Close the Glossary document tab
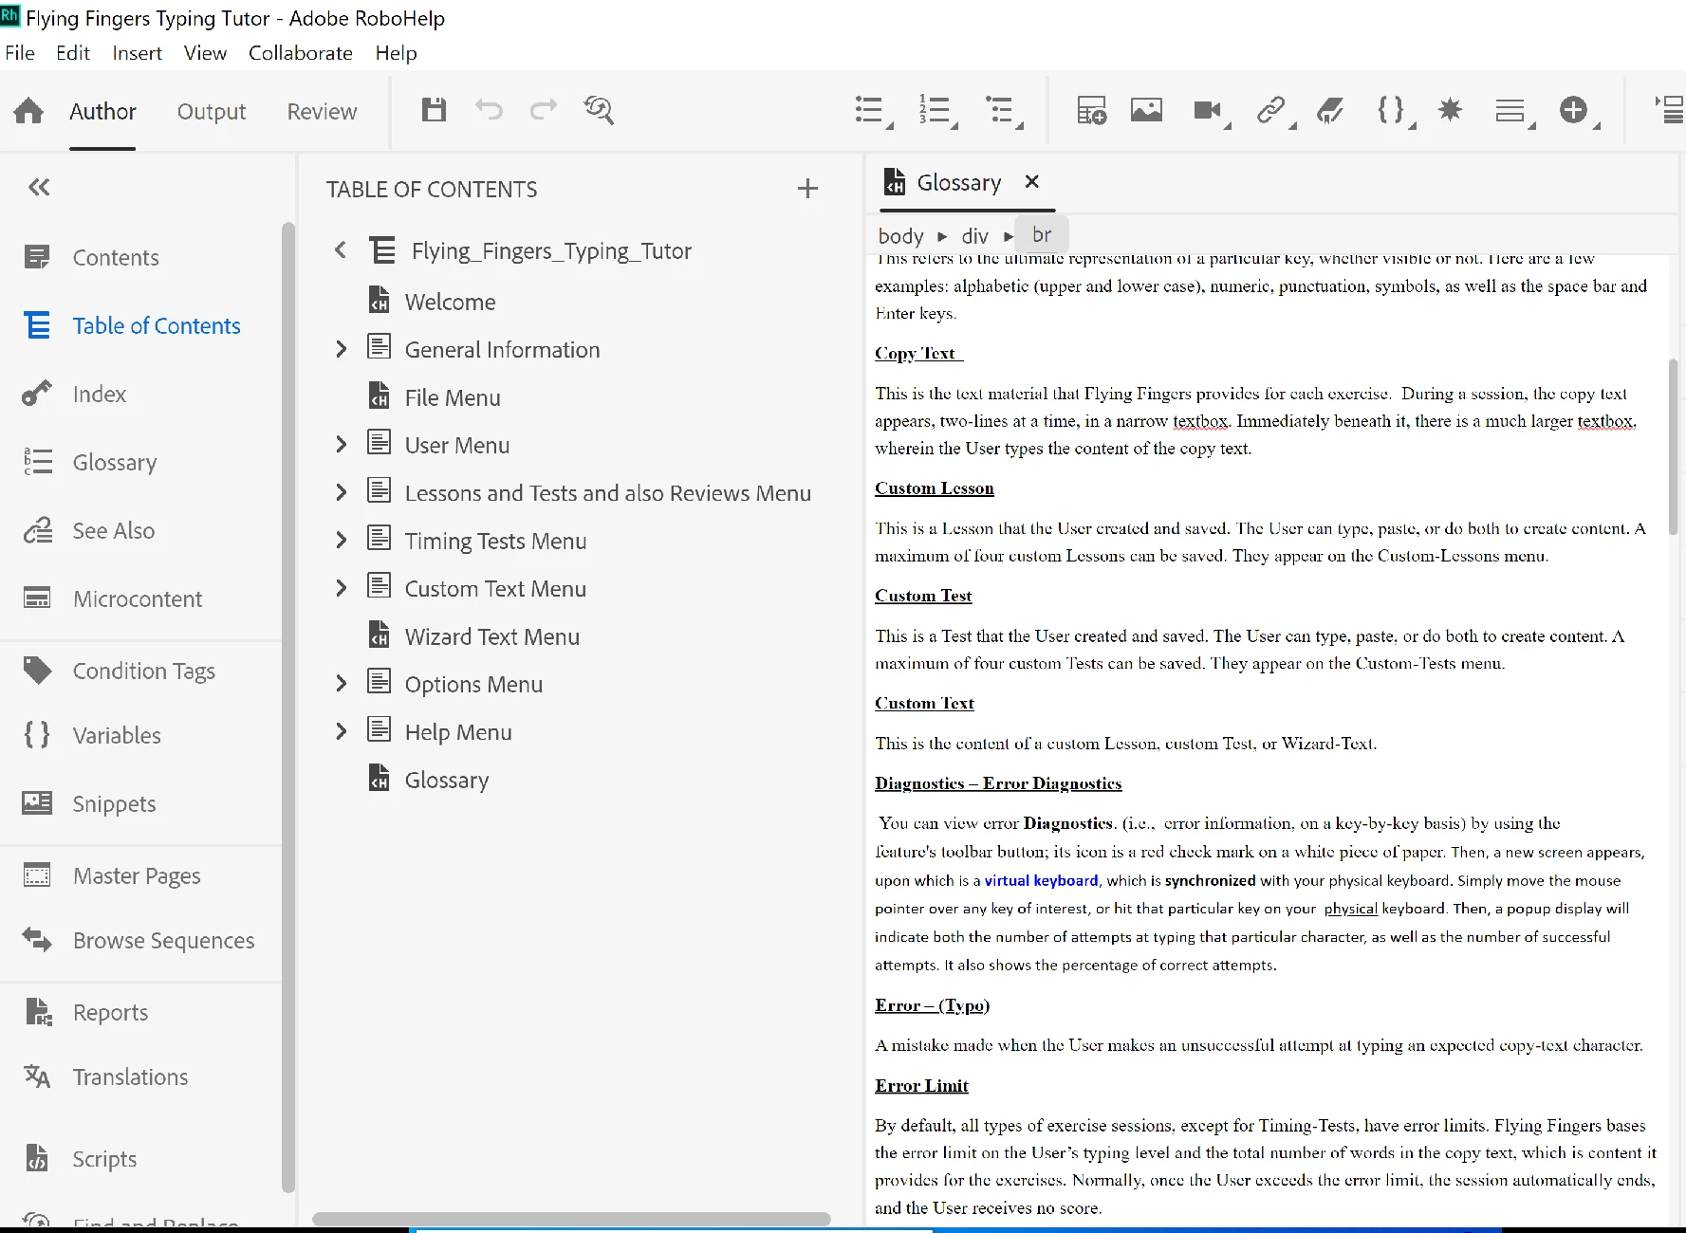Viewport: 1686px width, 1233px height. pyautogui.click(x=1032, y=181)
